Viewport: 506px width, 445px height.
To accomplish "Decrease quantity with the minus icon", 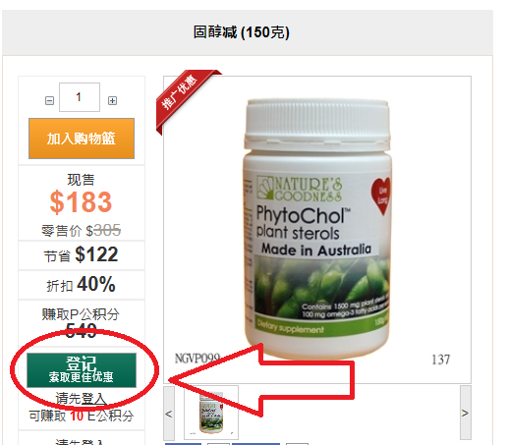I will [49, 100].
